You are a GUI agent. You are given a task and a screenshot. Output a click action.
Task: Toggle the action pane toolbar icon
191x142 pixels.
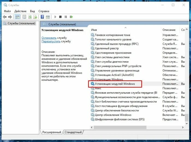tap(48, 17)
